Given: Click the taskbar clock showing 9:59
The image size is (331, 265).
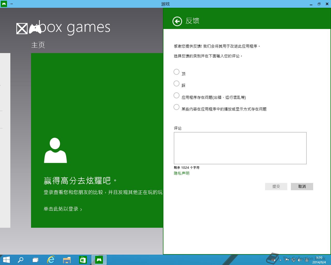Looking at the screenshot, I should point(319,260).
